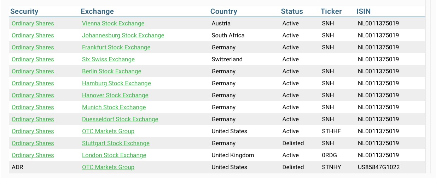The image size is (436, 178).
Task: Click the Exchange column header
Action: tap(97, 11)
